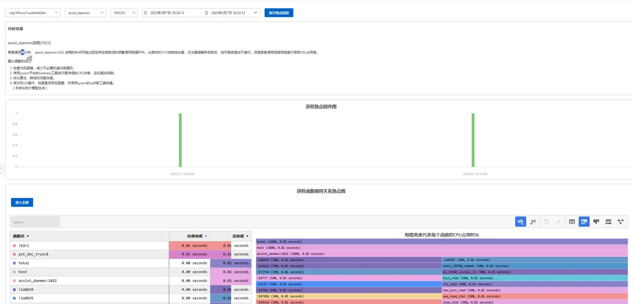Click the !2a8b59 (50%) flame bar

click(x=349, y=260)
